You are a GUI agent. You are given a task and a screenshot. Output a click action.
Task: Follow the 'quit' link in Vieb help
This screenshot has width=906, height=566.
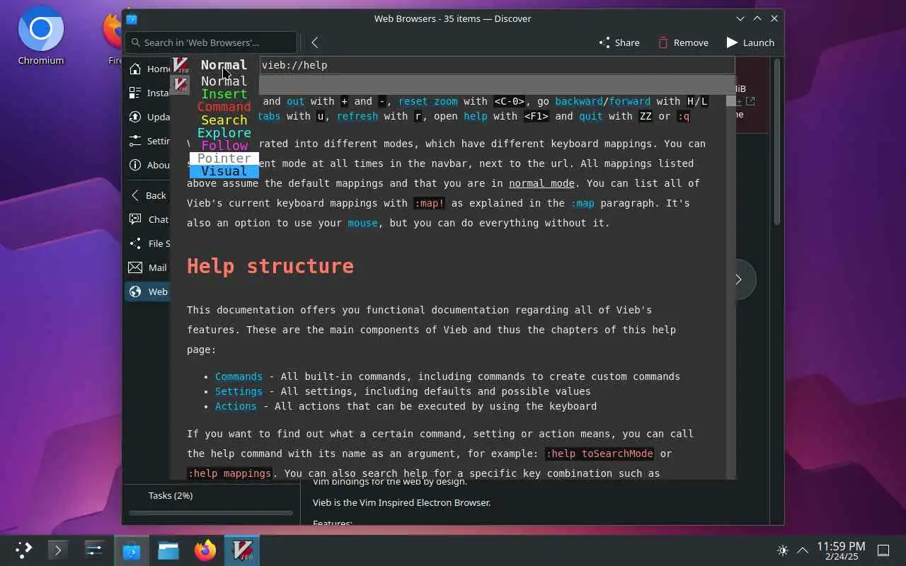point(591,116)
